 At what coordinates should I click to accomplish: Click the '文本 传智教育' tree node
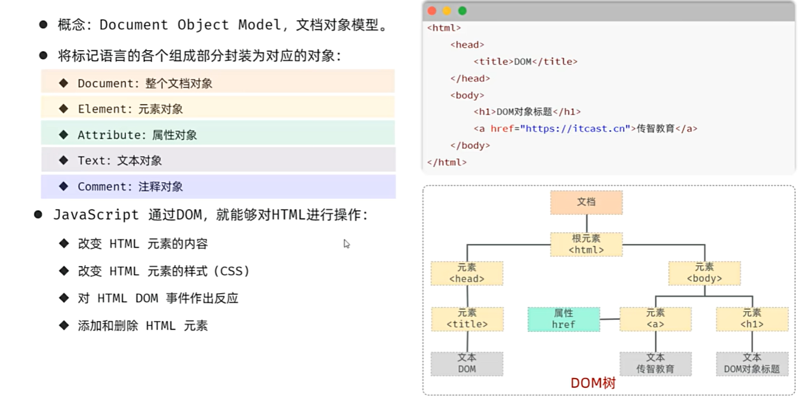coord(655,364)
